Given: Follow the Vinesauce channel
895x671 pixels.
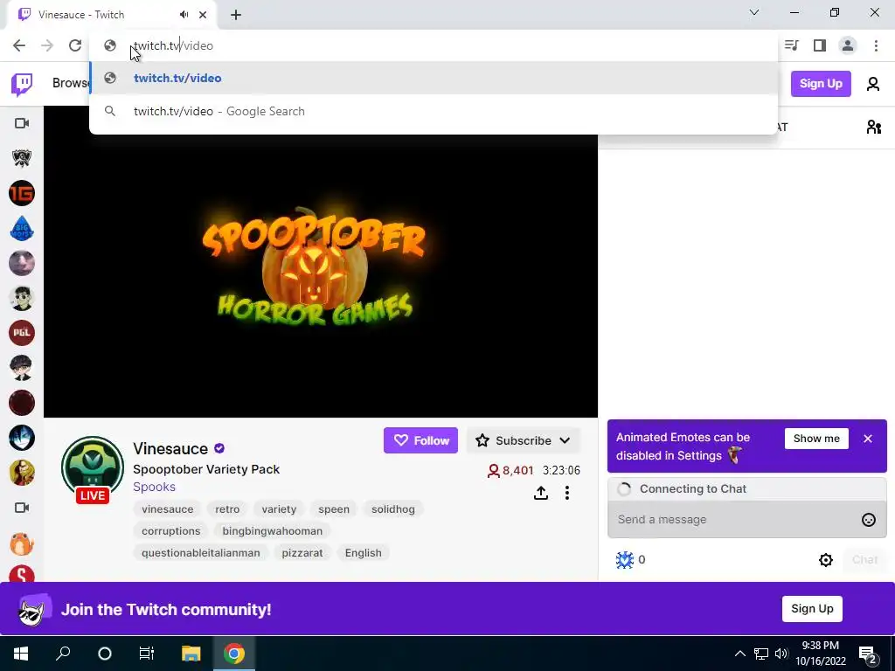Looking at the screenshot, I should click(x=420, y=440).
